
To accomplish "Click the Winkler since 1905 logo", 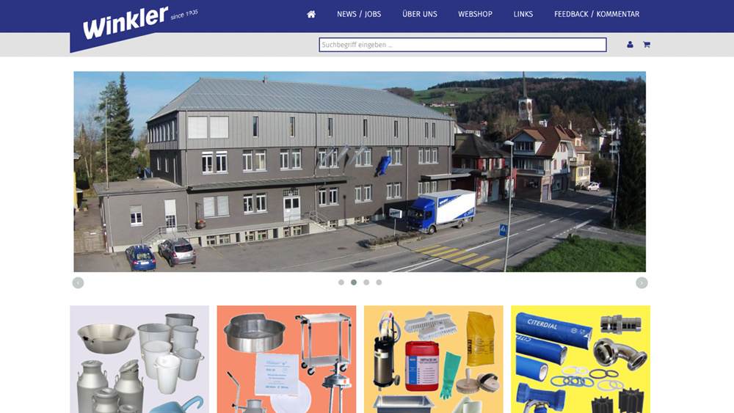I will 139,23.
